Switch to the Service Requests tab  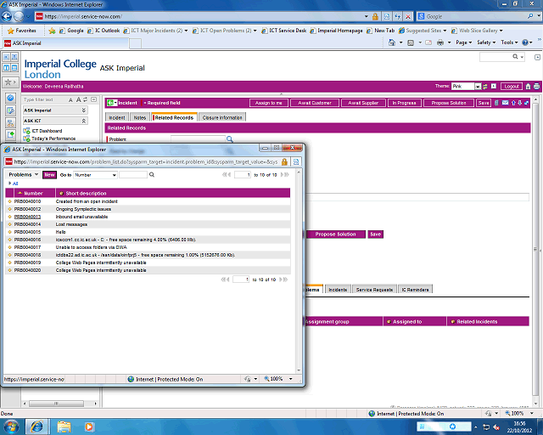point(373,290)
